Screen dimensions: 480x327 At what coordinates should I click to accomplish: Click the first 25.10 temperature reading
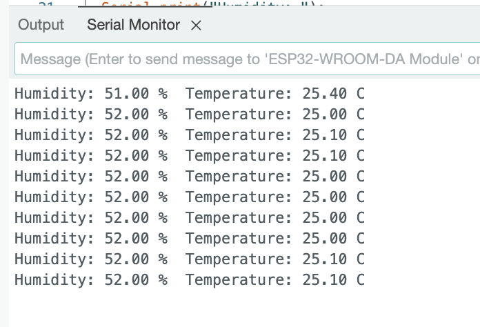(x=325, y=135)
